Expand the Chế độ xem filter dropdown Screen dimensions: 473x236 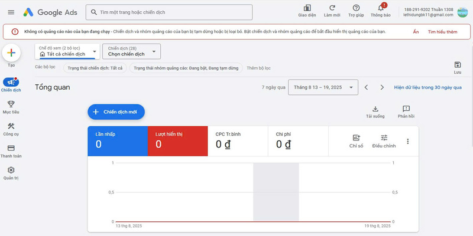[67, 51]
